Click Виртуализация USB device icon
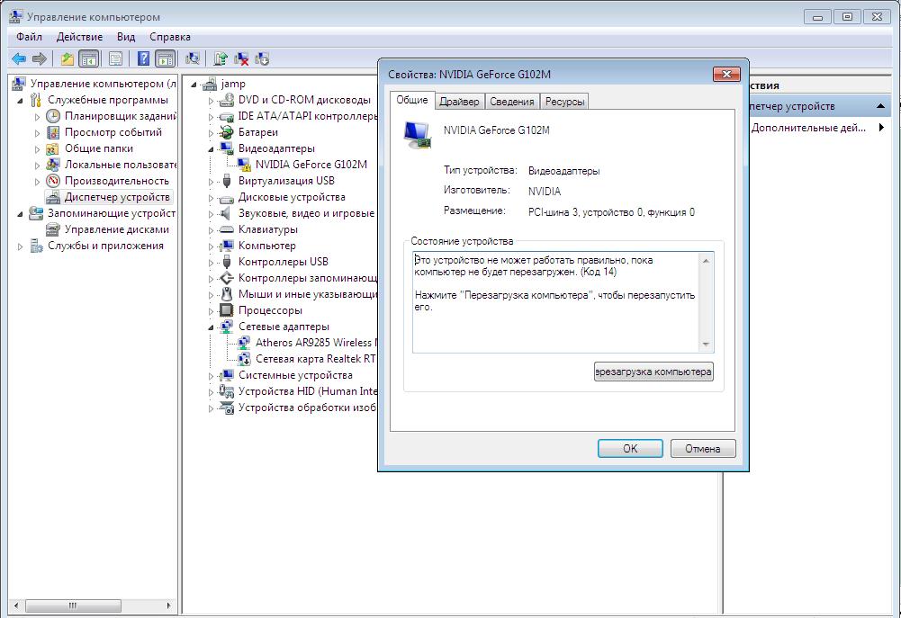Viewport: 901px width, 618px height. tap(227, 180)
